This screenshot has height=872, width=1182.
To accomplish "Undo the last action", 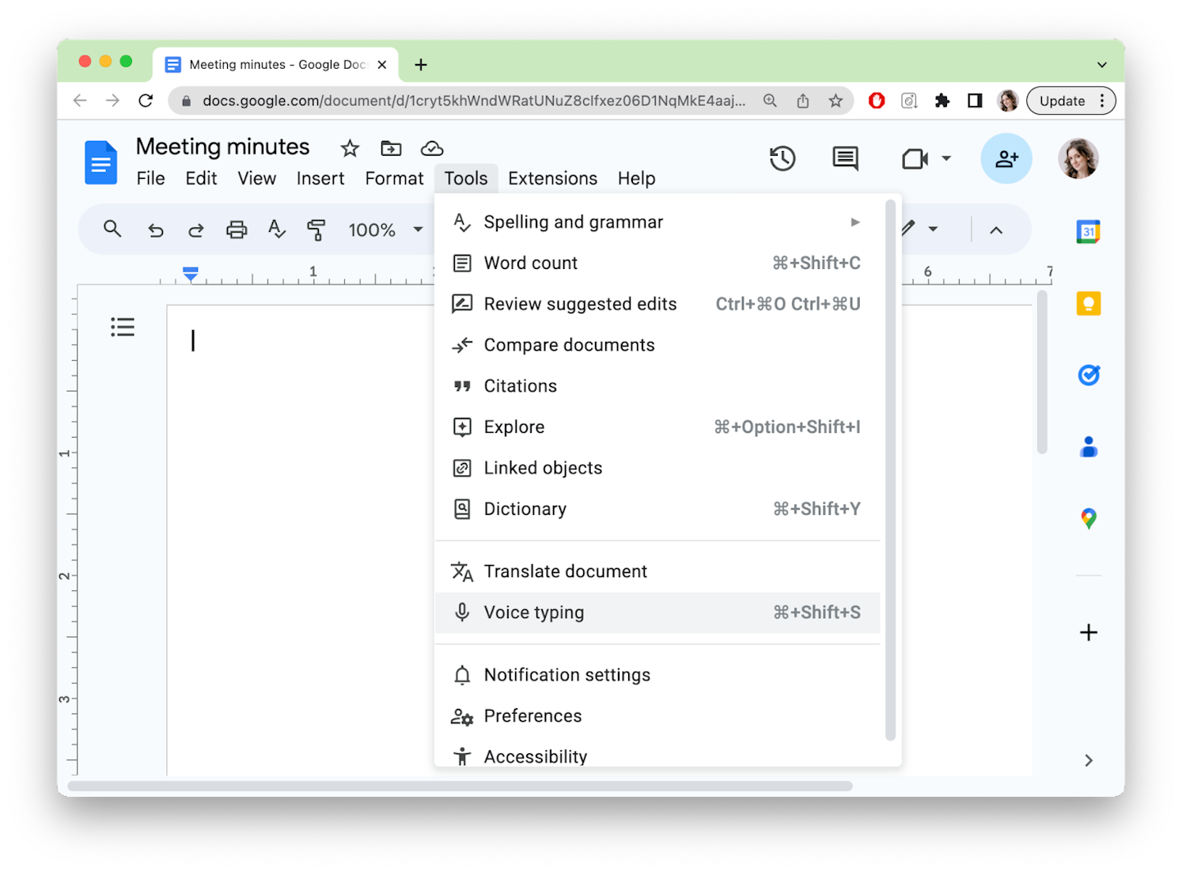I will point(156,230).
